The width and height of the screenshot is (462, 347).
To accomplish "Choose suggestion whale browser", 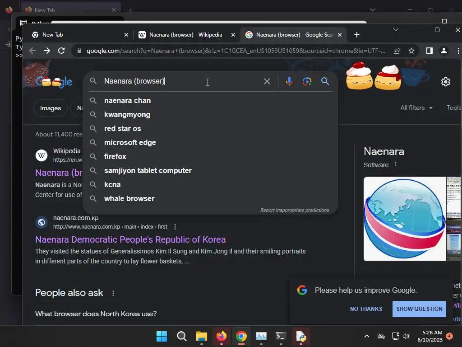I will click(x=210, y=199).
